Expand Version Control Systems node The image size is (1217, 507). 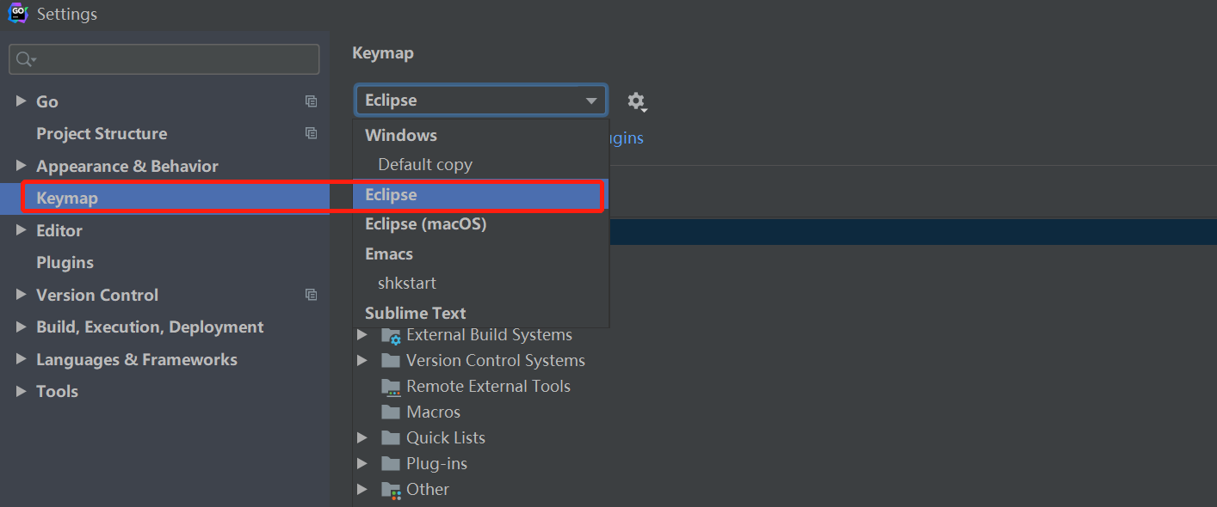pyautogui.click(x=362, y=360)
